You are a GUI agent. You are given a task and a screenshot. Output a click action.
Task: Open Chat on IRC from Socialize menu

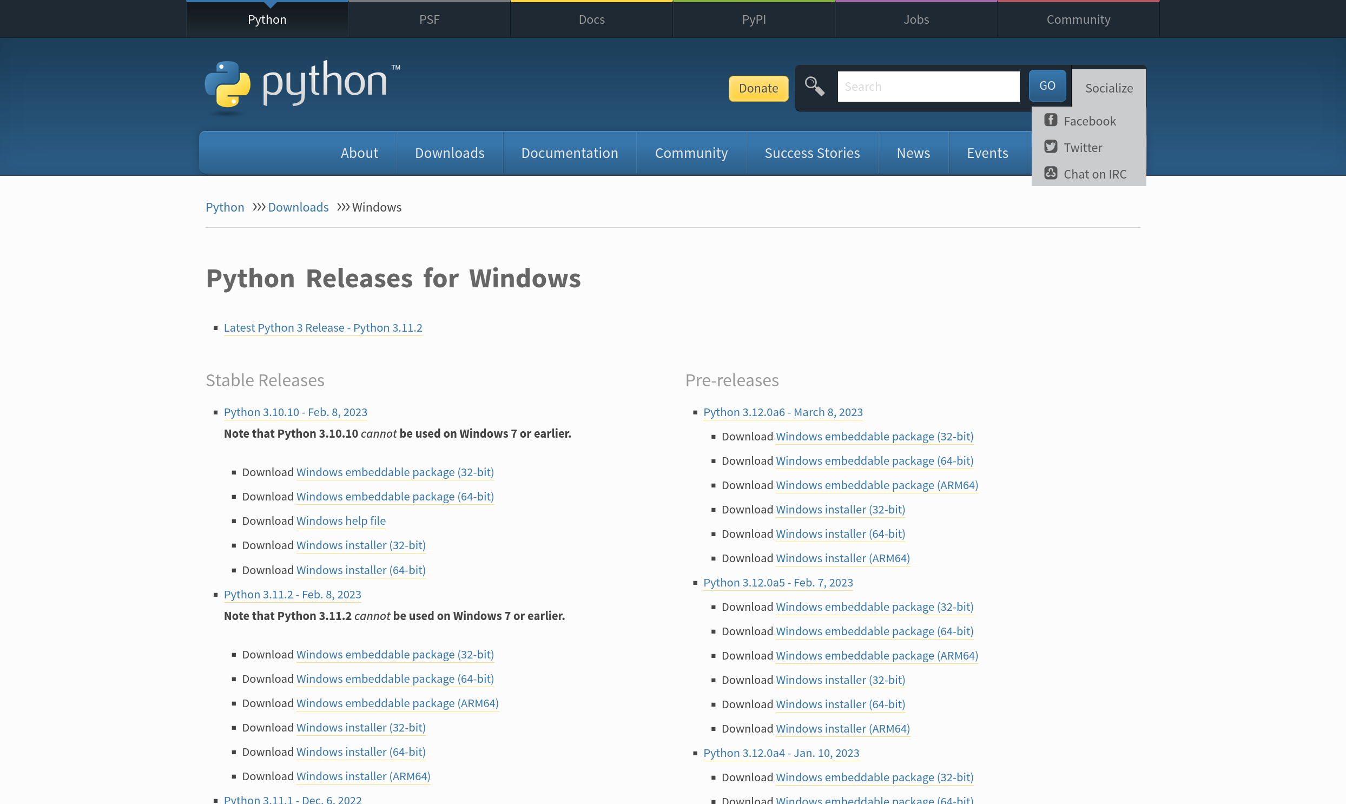tap(1094, 173)
